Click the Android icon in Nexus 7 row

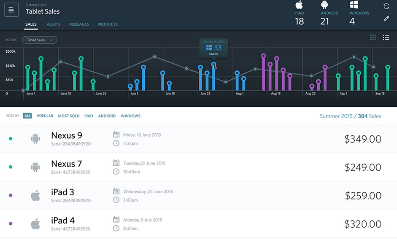pos(35,167)
